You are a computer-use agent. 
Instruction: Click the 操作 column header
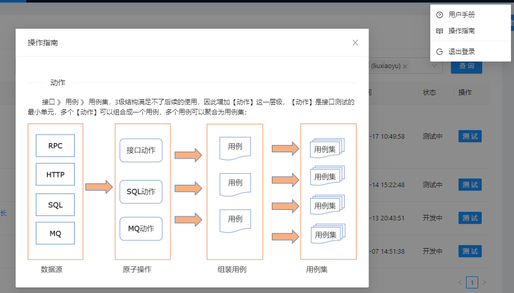pyautogui.click(x=465, y=92)
